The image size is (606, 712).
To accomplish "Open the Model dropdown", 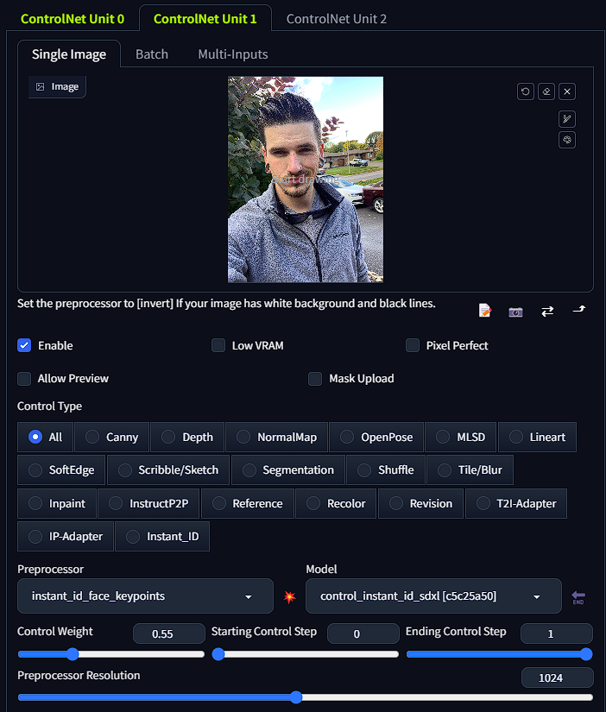I will 434,596.
